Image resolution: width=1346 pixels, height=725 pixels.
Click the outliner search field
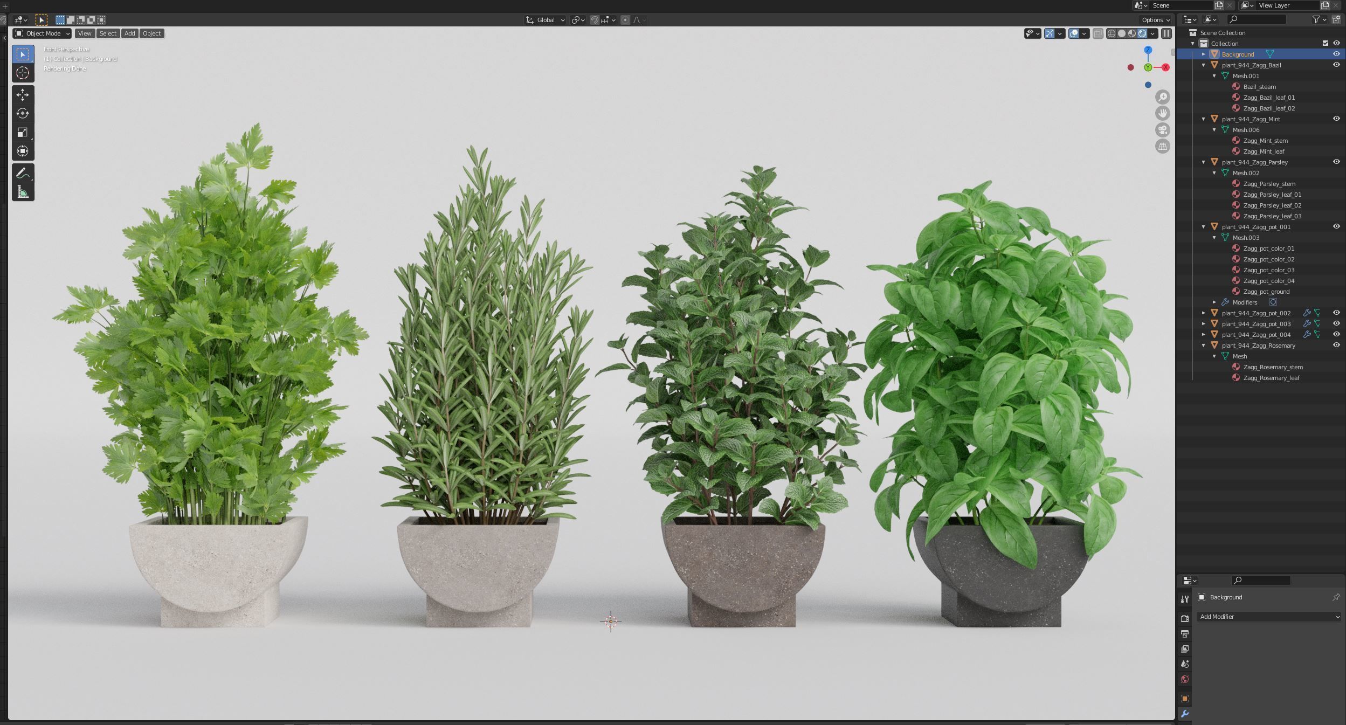pyautogui.click(x=1257, y=19)
